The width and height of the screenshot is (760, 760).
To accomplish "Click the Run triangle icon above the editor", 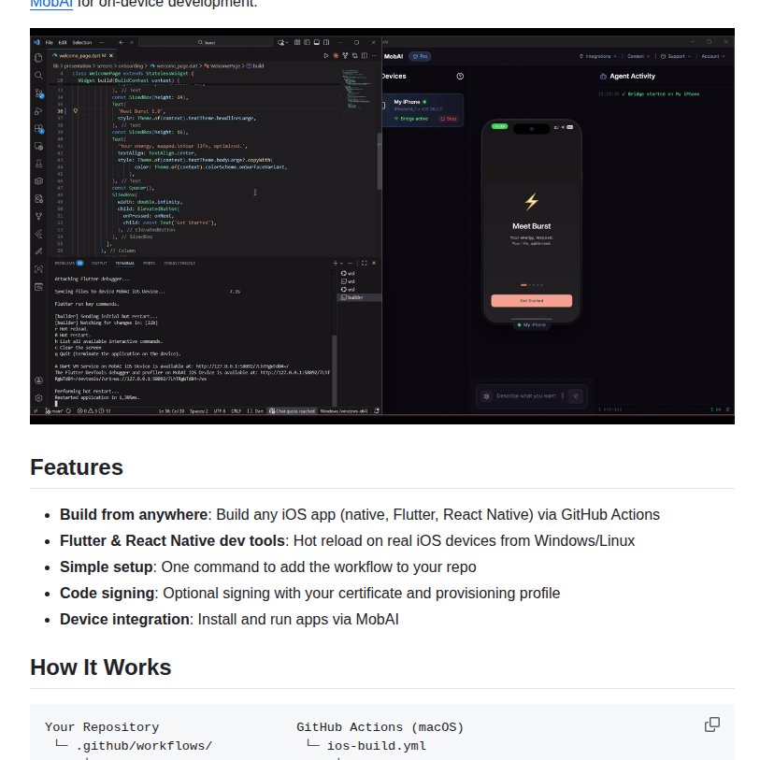I will (326, 55).
